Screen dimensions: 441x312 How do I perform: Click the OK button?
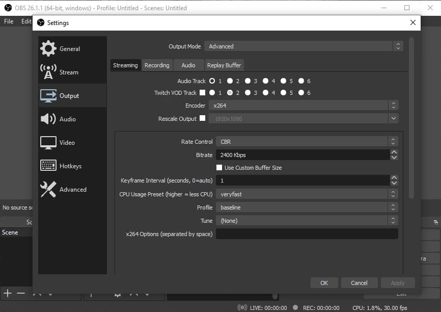[324, 283]
